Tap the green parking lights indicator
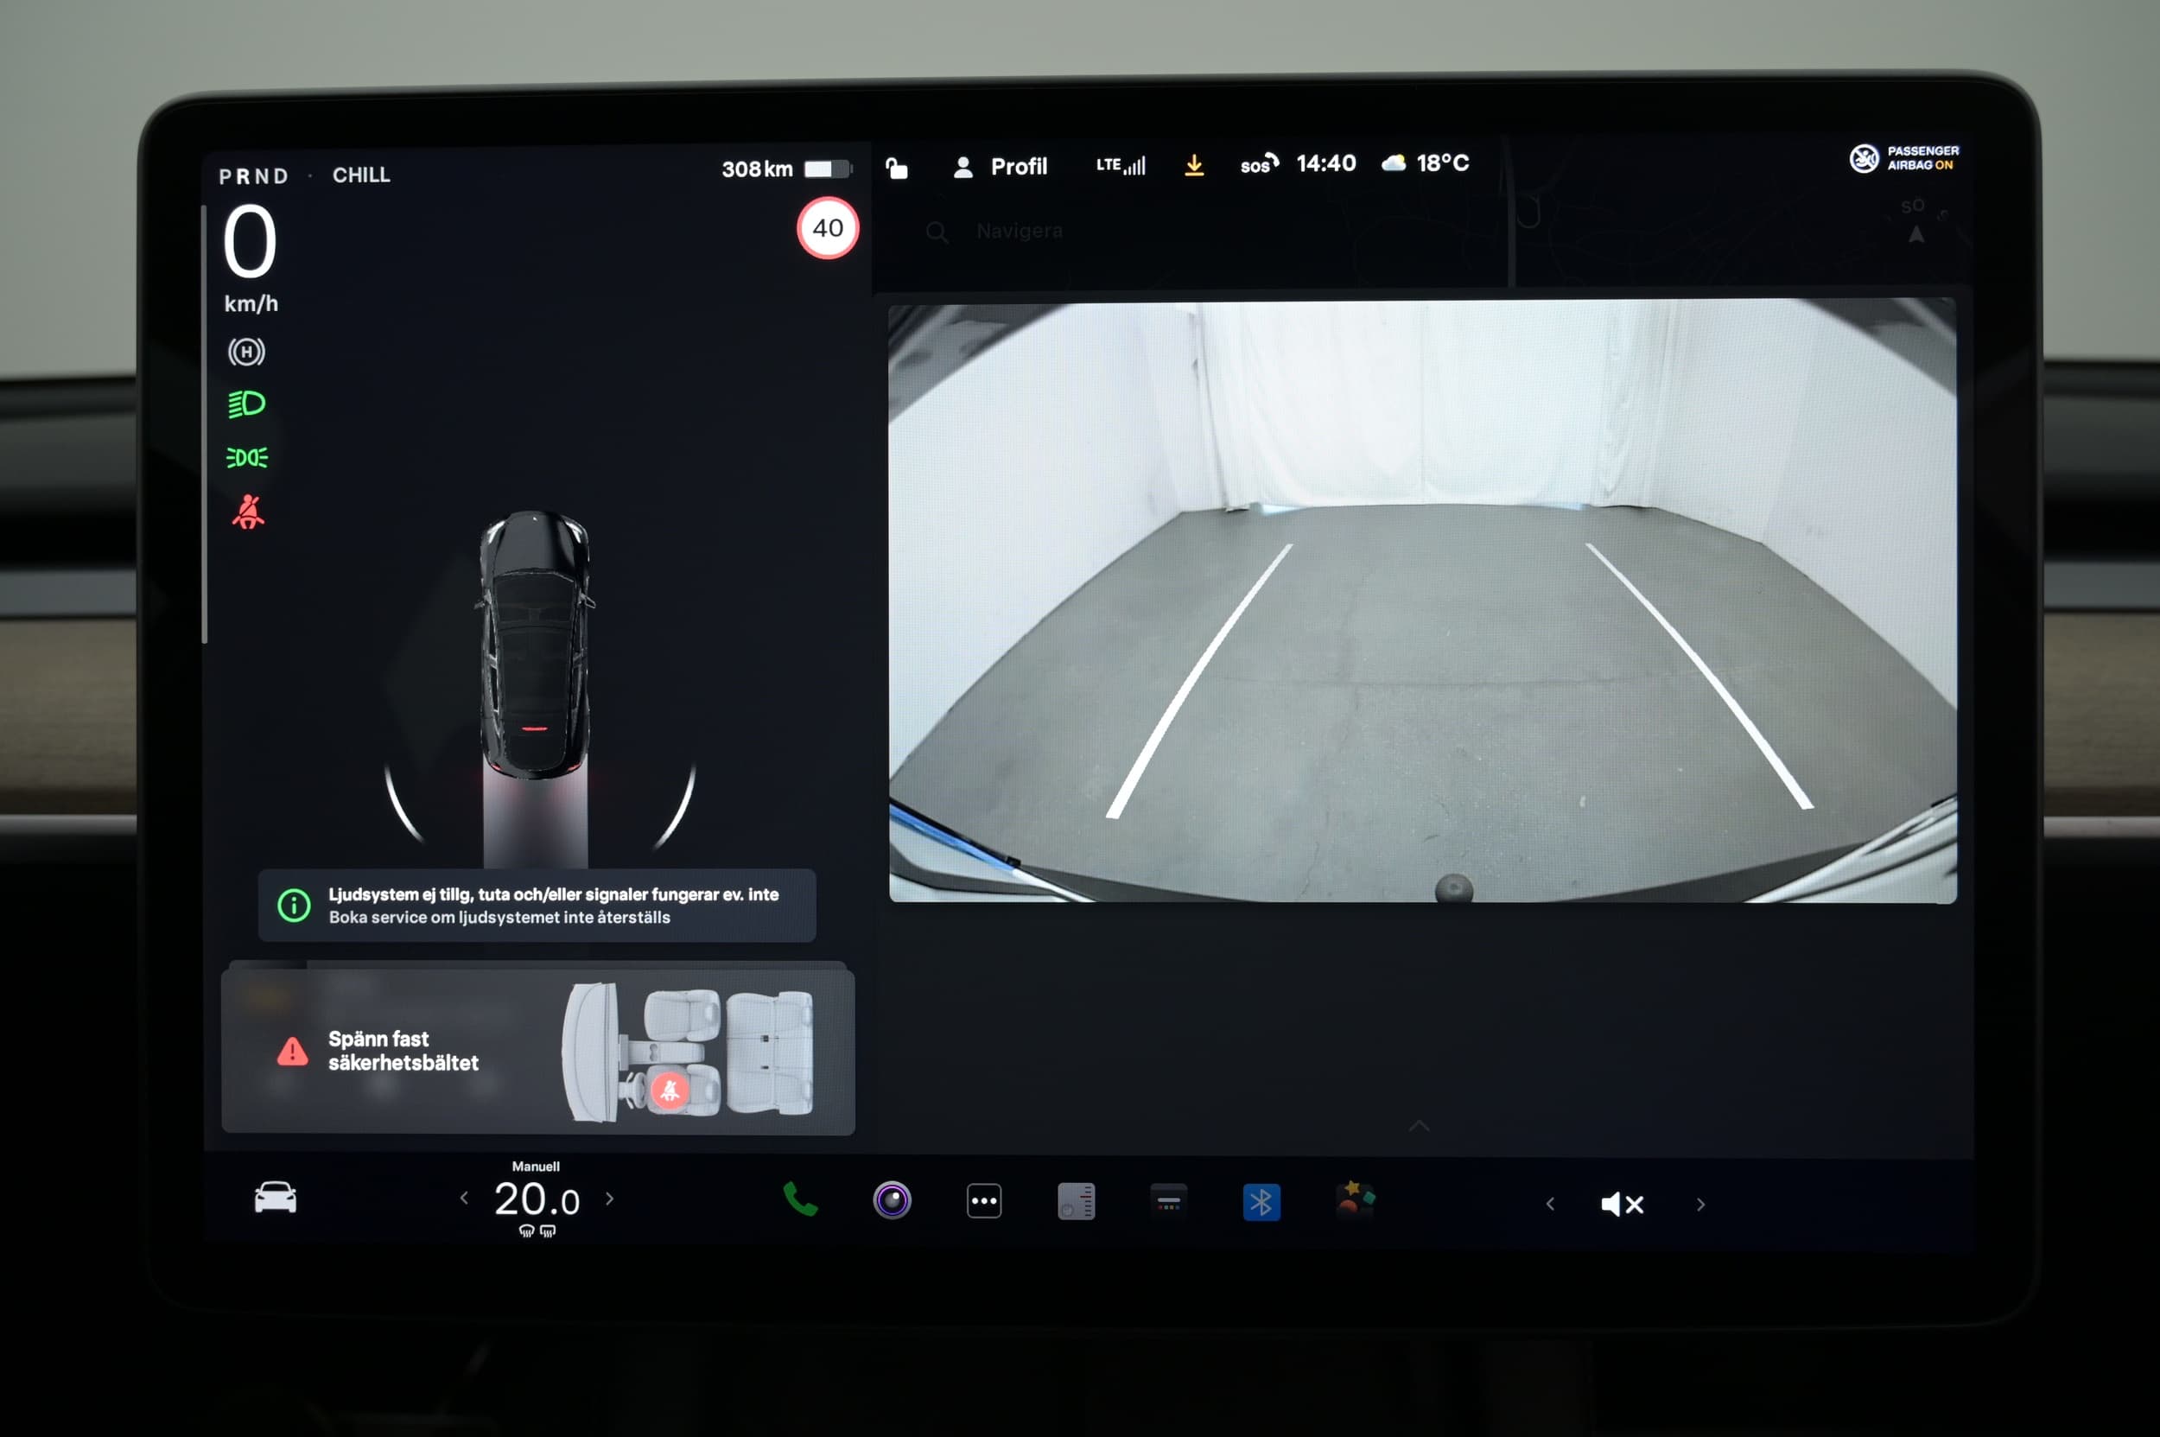The width and height of the screenshot is (2160, 1437). (247, 457)
